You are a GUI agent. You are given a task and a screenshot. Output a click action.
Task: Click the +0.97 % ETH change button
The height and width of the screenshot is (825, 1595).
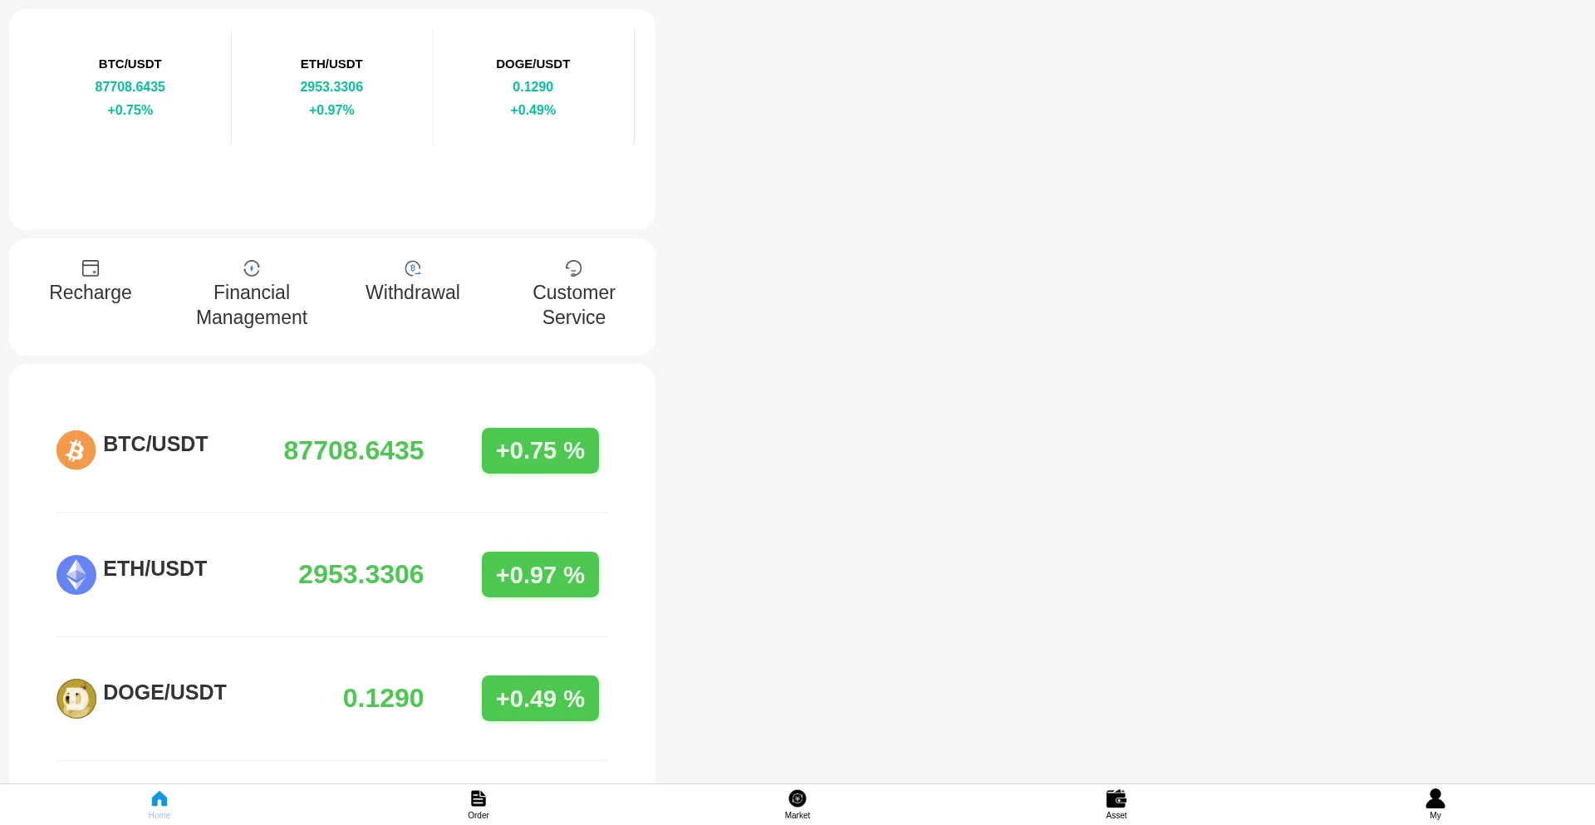click(x=540, y=575)
